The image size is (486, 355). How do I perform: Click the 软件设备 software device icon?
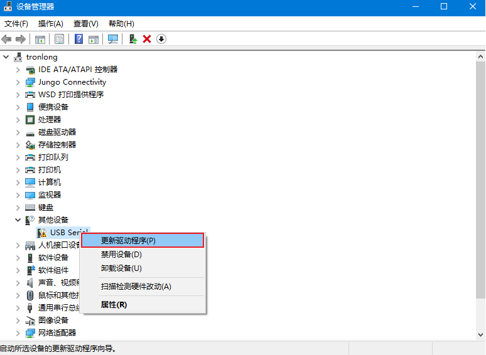click(x=30, y=258)
